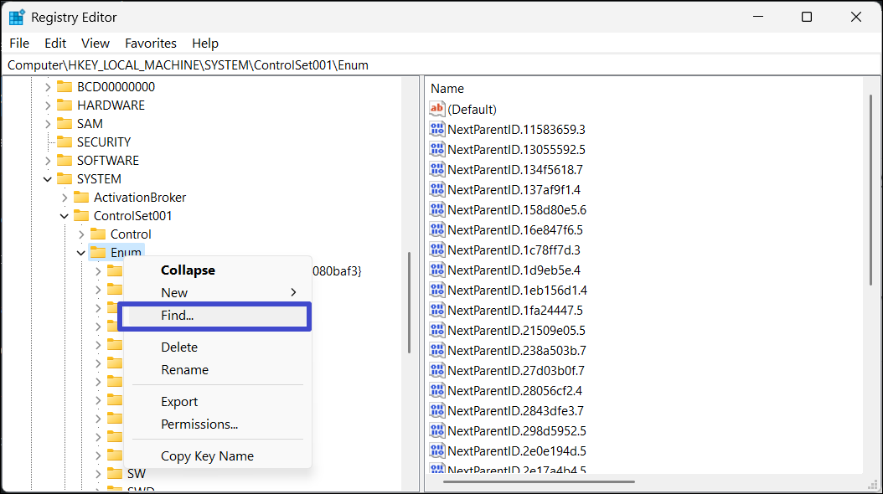Collapse the SYSTEM key chevron
The image size is (883, 494).
point(47,179)
